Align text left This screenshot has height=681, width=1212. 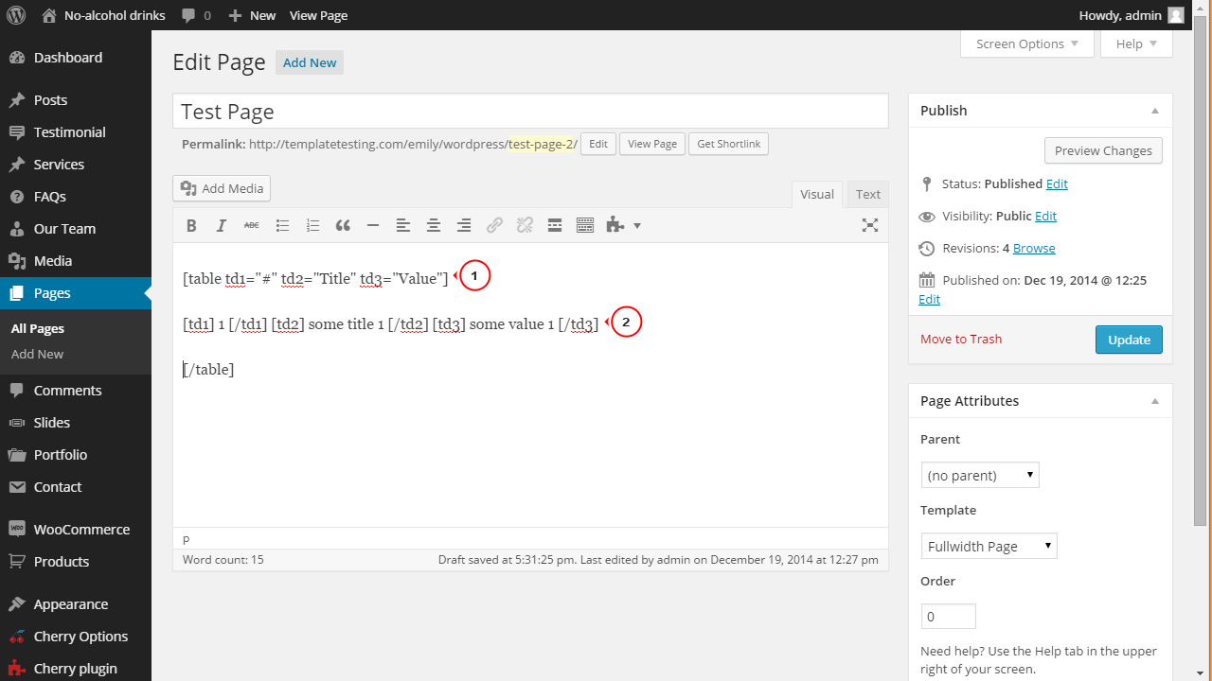click(403, 225)
